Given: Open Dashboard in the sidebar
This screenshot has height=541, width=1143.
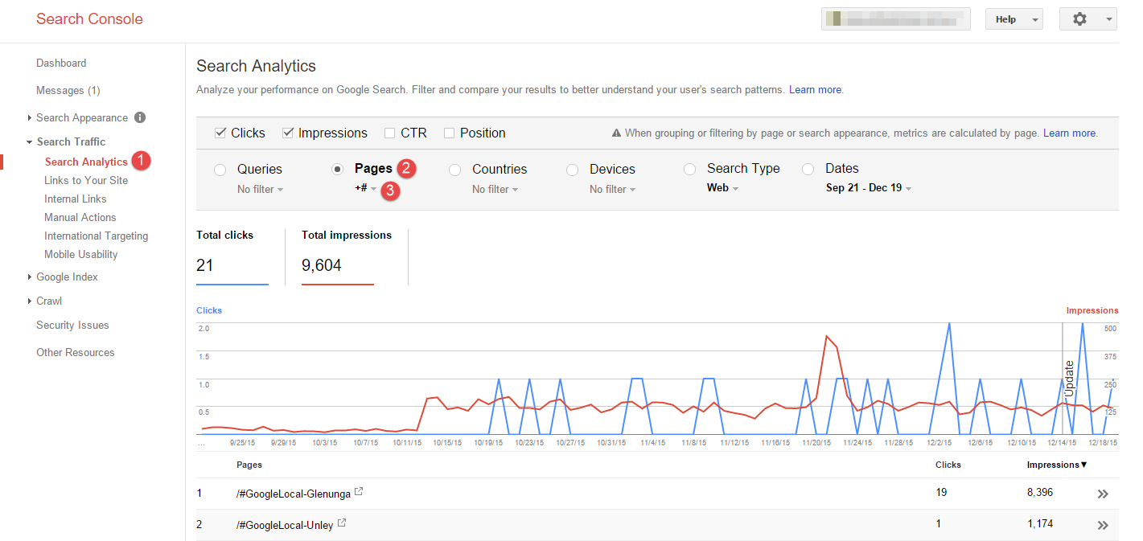Looking at the screenshot, I should coord(61,63).
